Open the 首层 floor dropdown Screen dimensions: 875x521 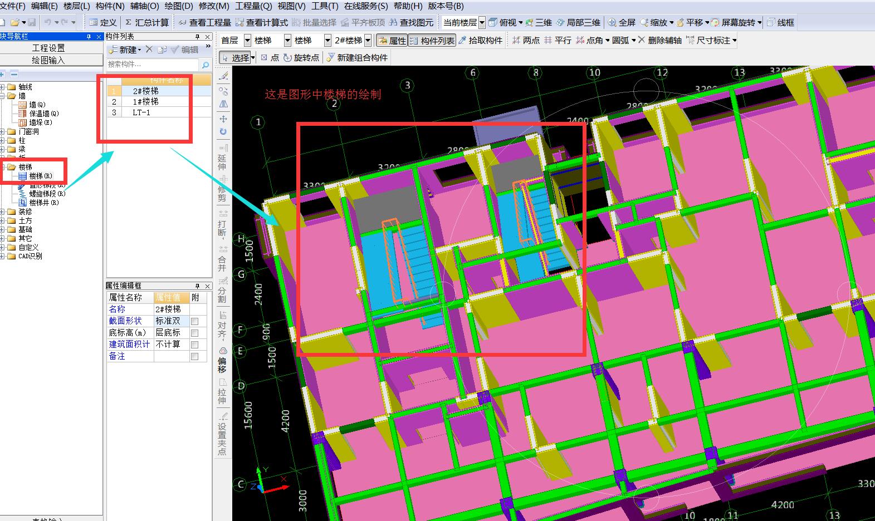[x=247, y=40]
